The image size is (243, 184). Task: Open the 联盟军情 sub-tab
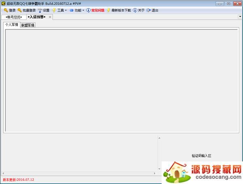28,25
